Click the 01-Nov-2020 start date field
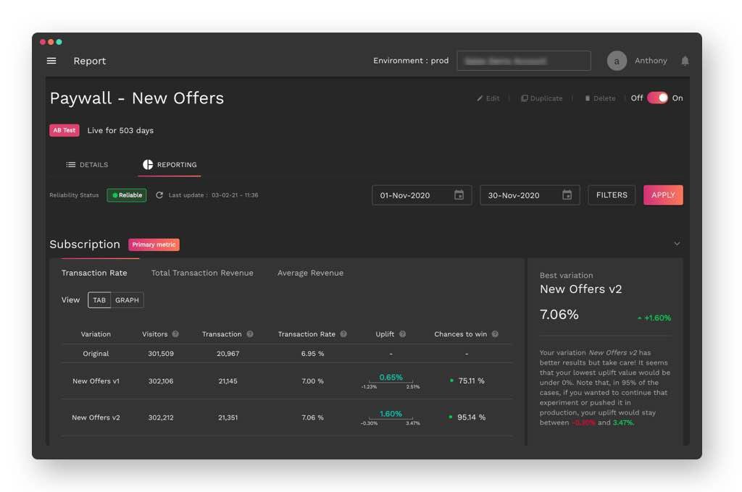This screenshot has width=742, height=492. click(x=422, y=195)
